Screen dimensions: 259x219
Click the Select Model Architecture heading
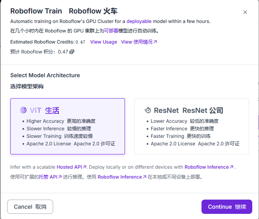(x=45, y=75)
